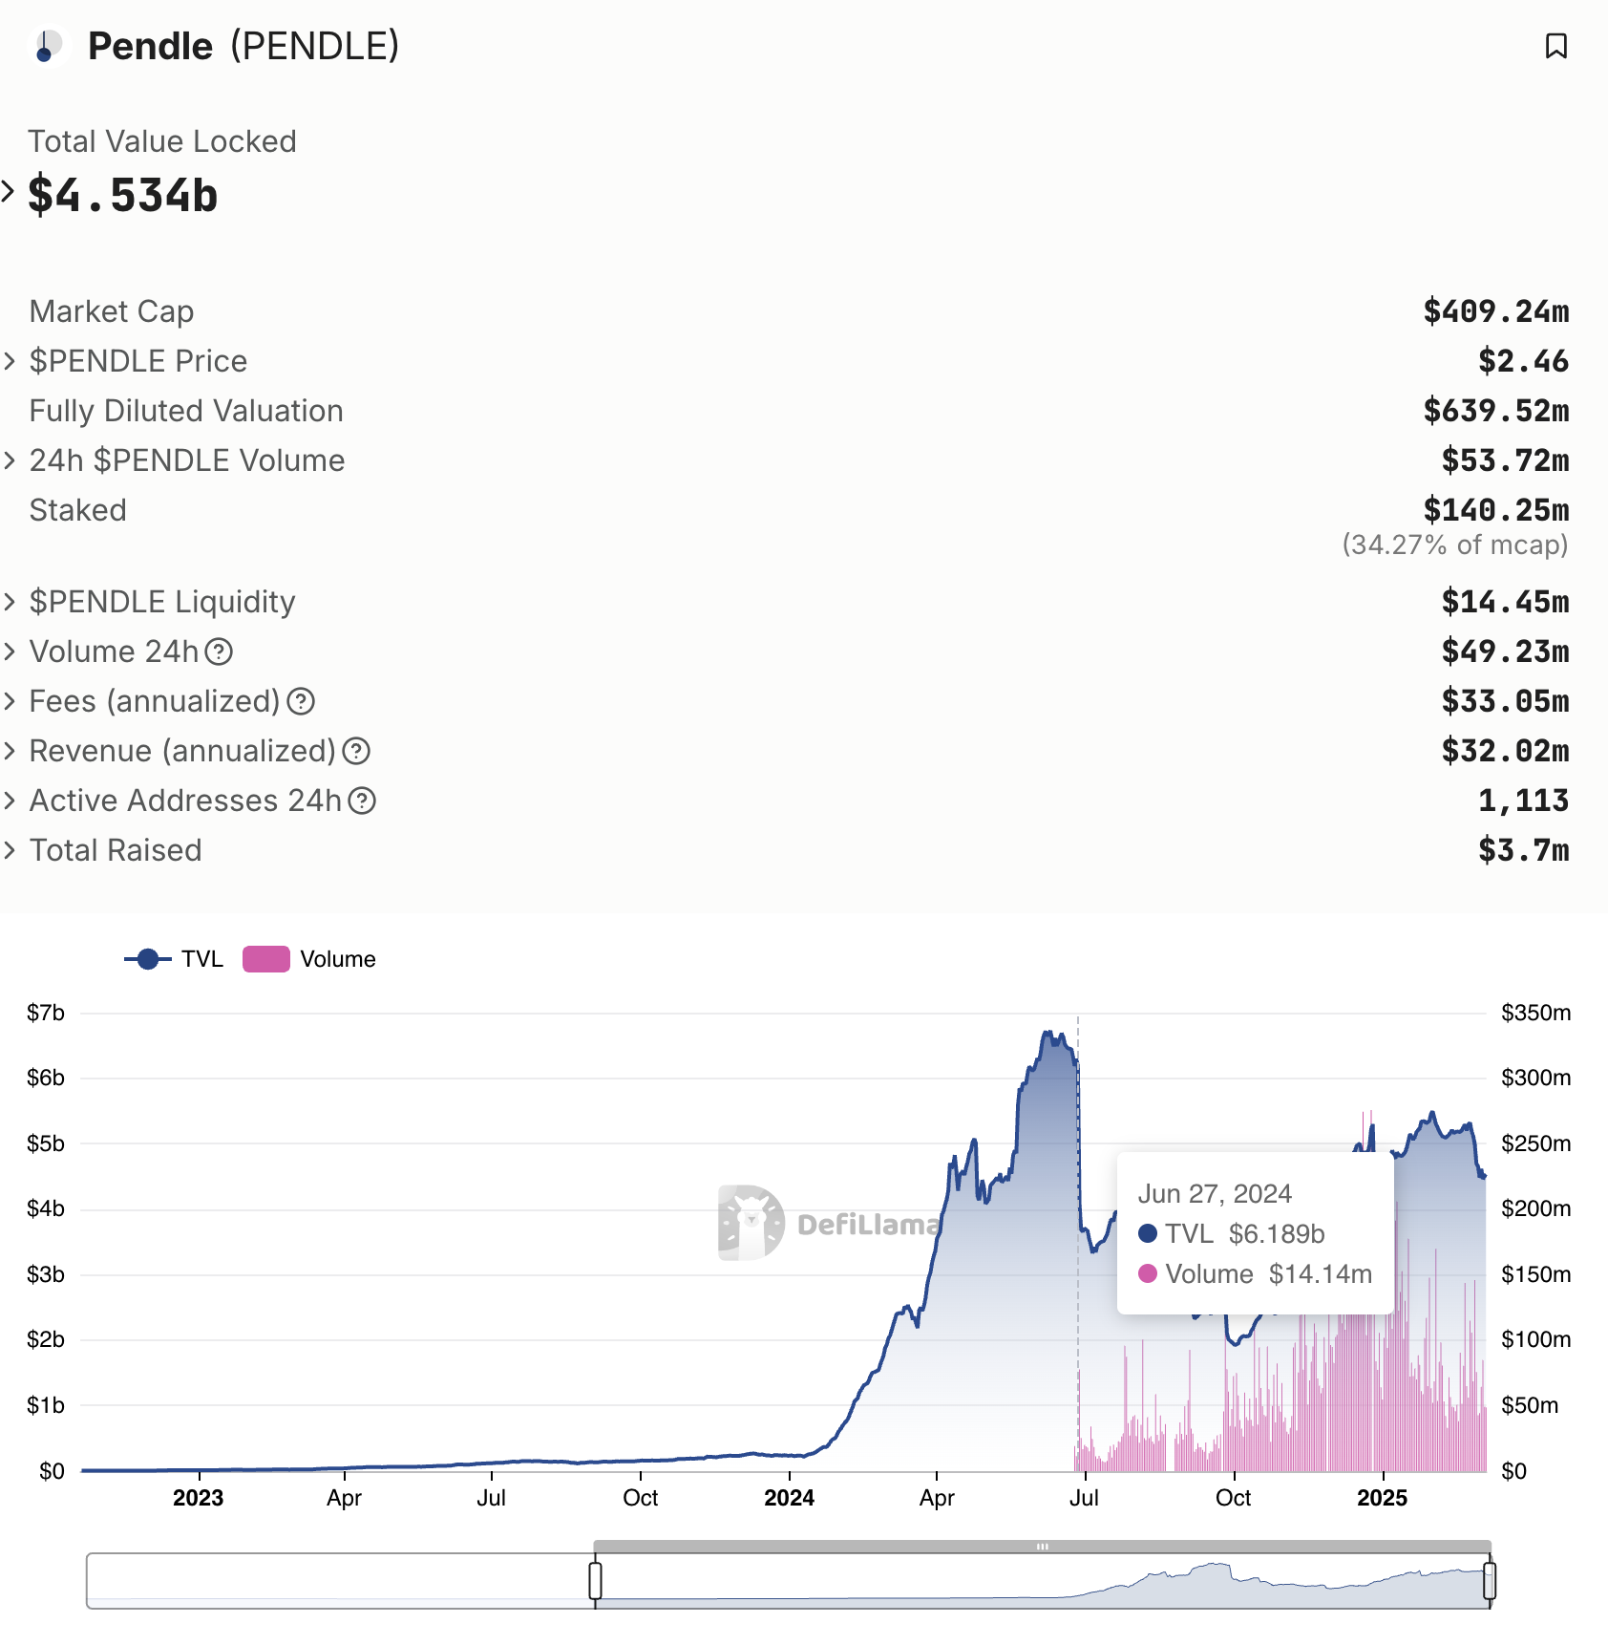The height and width of the screenshot is (1645, 1608).
Task: Click the range slider's top drag bar
Action: (1042, 1546)
